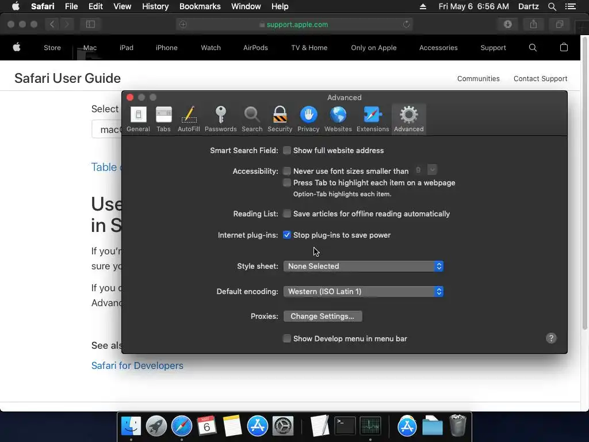Open Activity Monitor from the Dock
The width and height of the screenshot is (589, 442).
point(370,426)
